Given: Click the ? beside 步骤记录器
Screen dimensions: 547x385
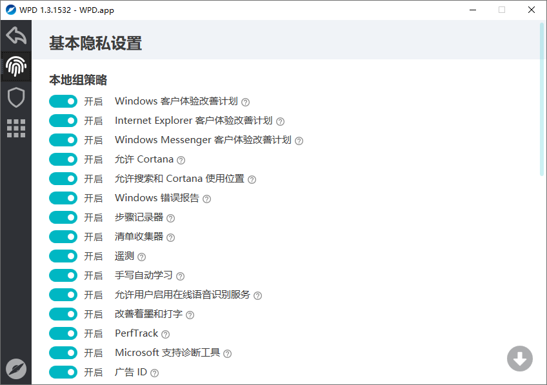Looking at the screenshot, I should 170,217.
